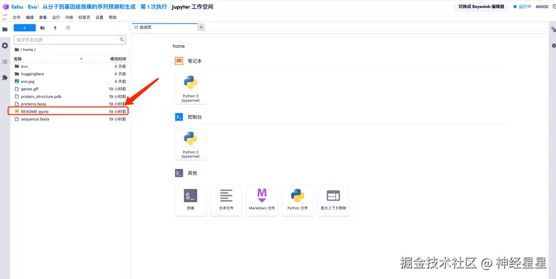Click the upload files icon
556x279 pixels.
pos(55,28)
